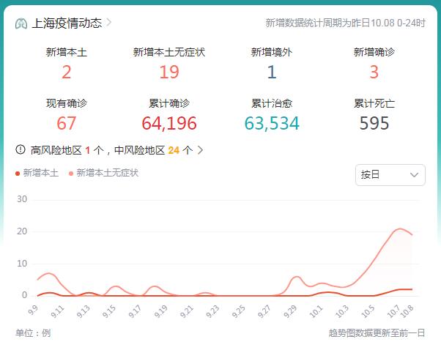Click the 30 value on the y-axis
Viewport: 441px width, 342px height.
pos(22,199)
